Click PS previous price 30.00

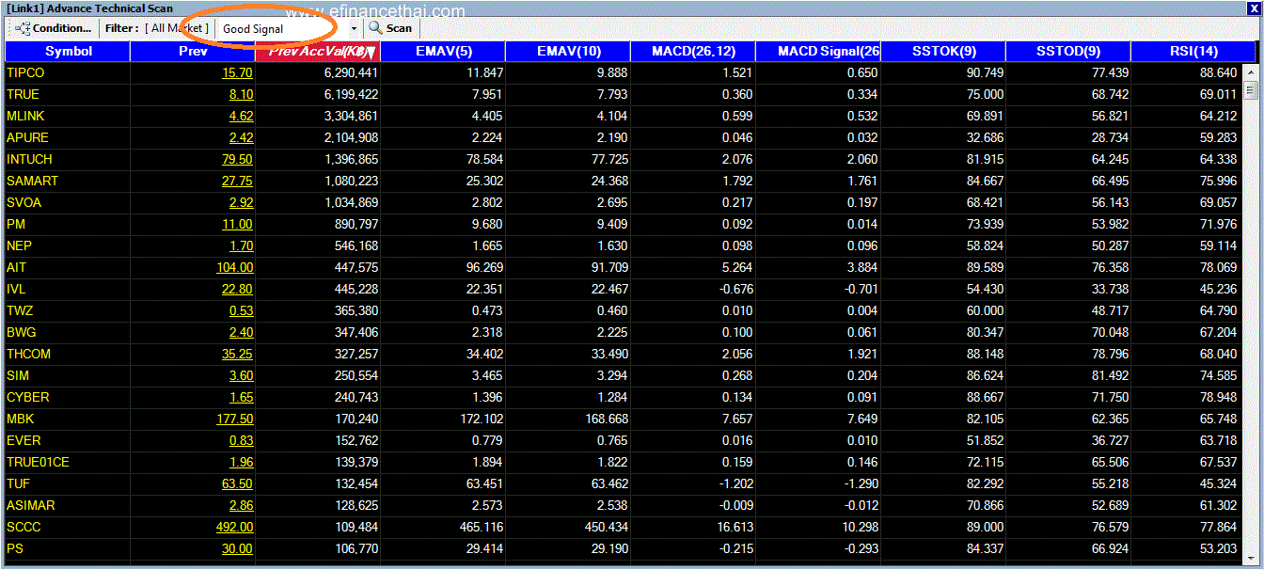pos(237,548)
